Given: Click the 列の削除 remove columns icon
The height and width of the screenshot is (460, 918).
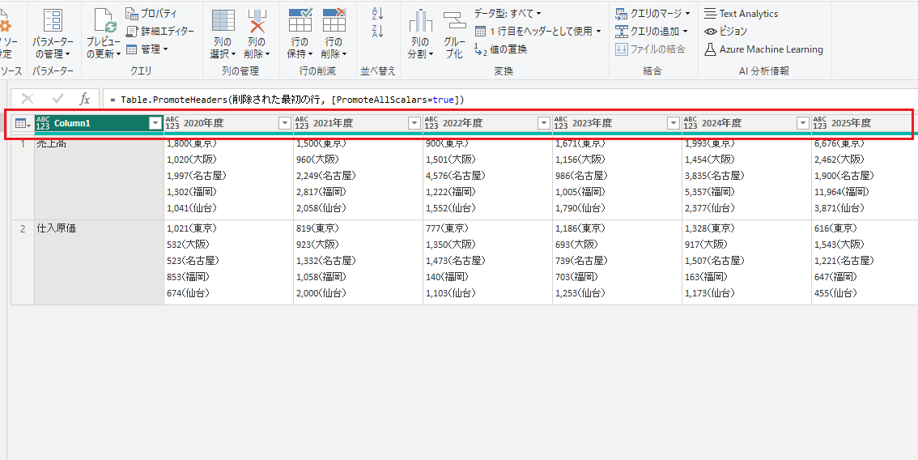Looking at the screenshot, I should pyautogui.click(x=257, y=23).
